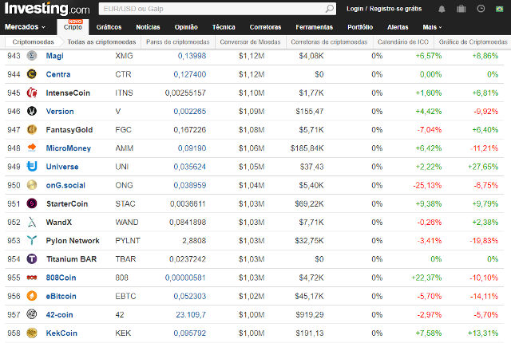Open the Gráficos menu
The height and width of the screenshot is (343, 511).
pos(109,27)
